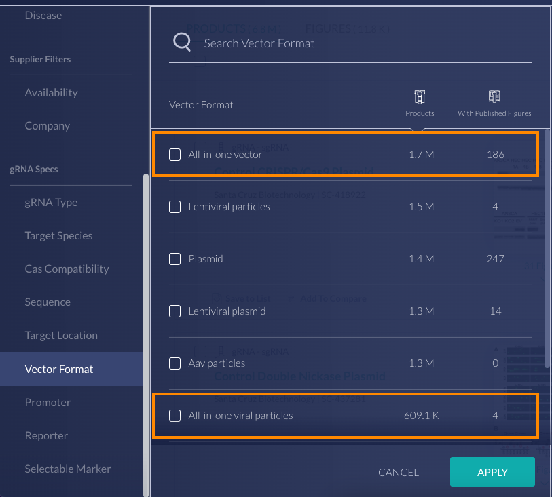Click the Products column header label
The width and height of the screenshot is (552, 497).
click(x=420, y=113)
